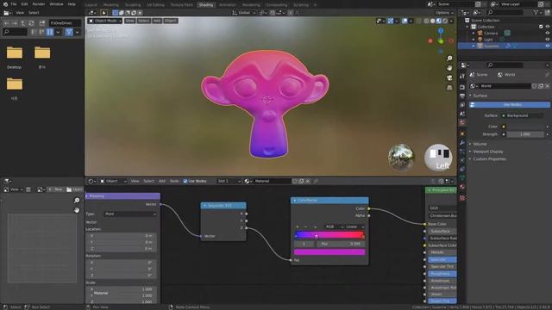Click the ColorRamp gradient bar

329,235
